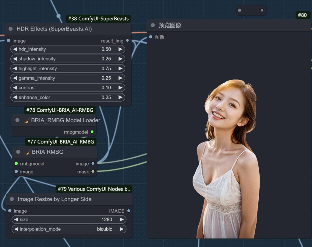
Task: Click the 图像 input connector on preview node
Action: tap(151, 37)
